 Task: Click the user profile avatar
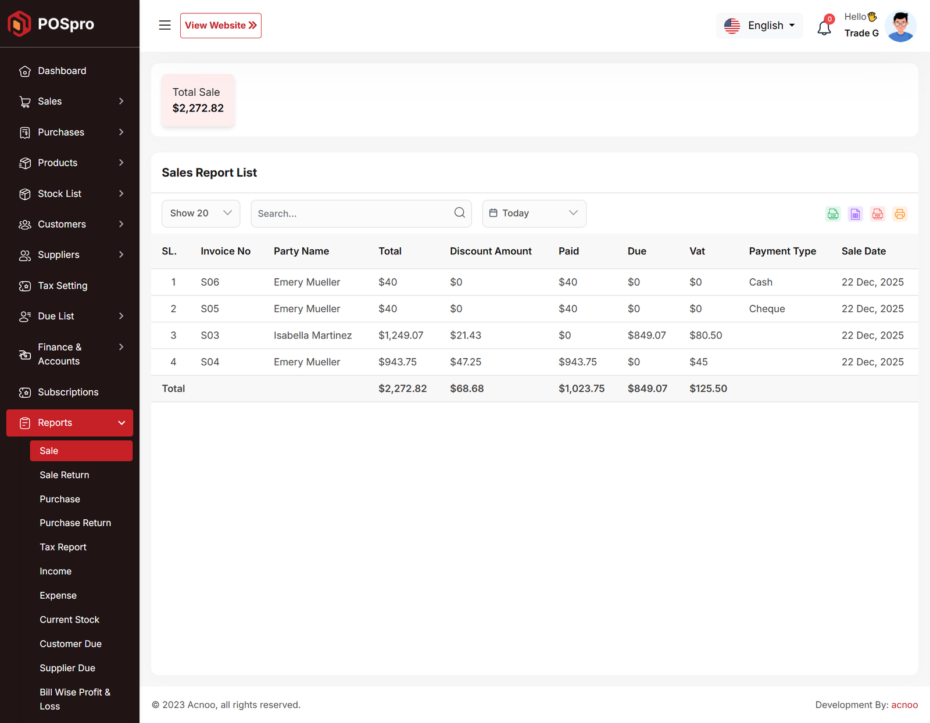(x=900, y=26)
